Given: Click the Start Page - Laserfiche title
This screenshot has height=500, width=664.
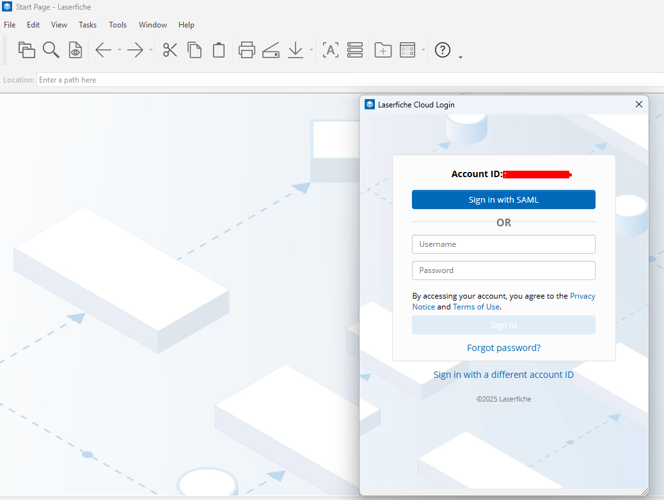Looking at the screenshot, I should pyautogui.click(x=53, y=7).
